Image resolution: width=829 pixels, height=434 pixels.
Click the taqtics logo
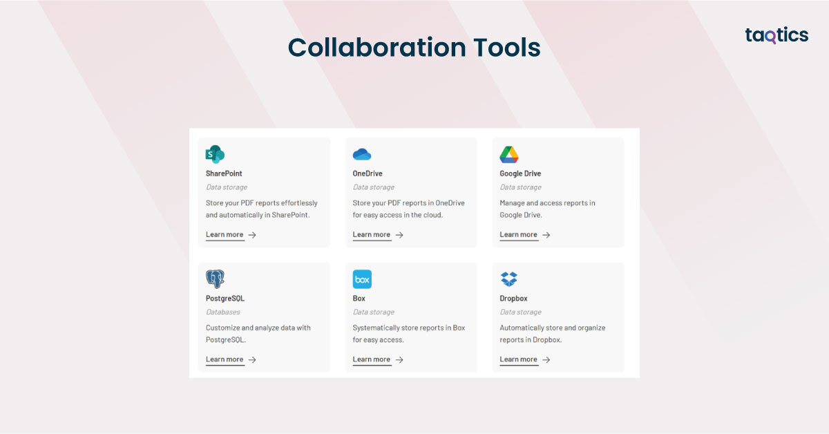[776, 36]
